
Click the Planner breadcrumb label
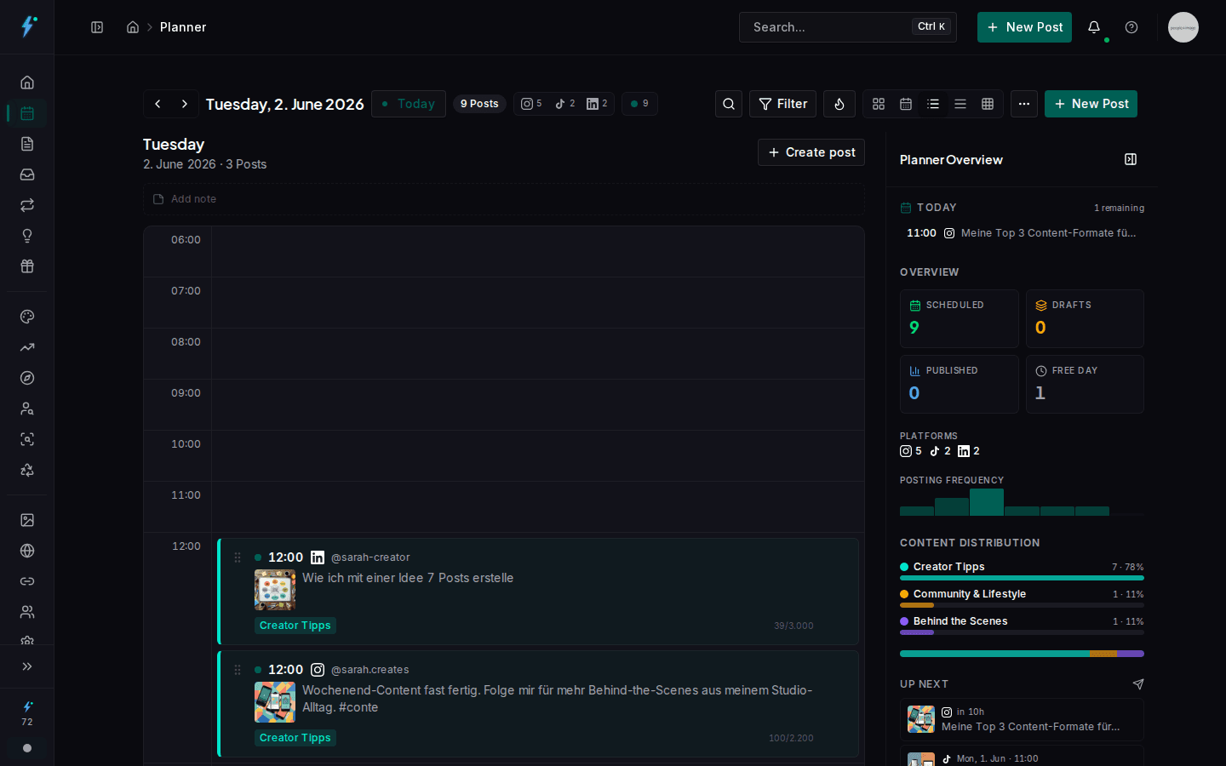tap(183, 27)
